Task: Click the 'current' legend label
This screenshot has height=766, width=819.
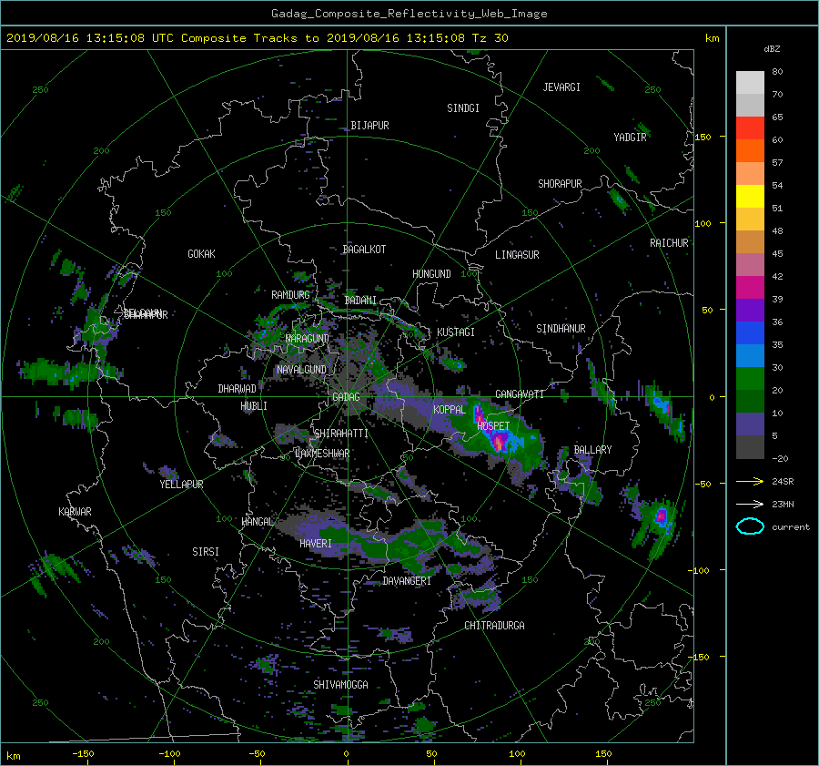Action: (791, 527)
